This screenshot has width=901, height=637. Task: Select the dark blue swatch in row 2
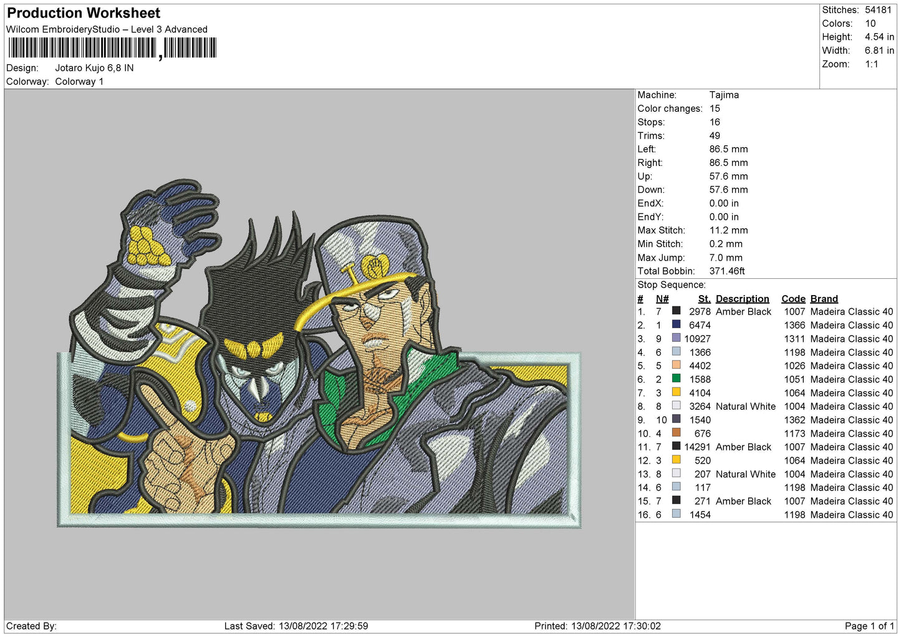676,324
